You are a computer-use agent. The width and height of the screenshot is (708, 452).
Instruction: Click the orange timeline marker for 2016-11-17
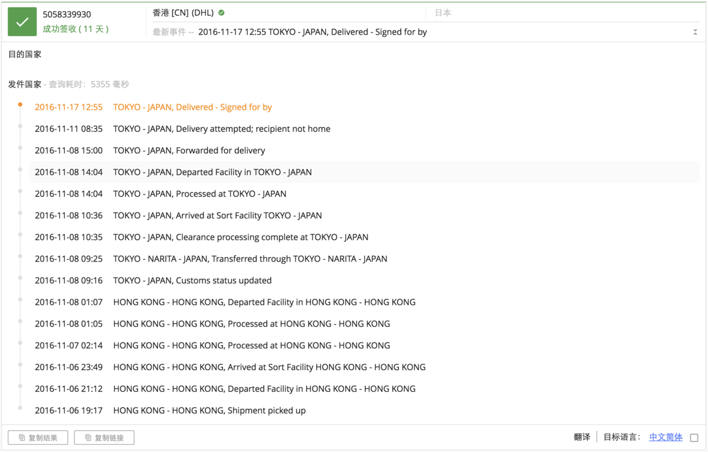[x=20, y=104]
